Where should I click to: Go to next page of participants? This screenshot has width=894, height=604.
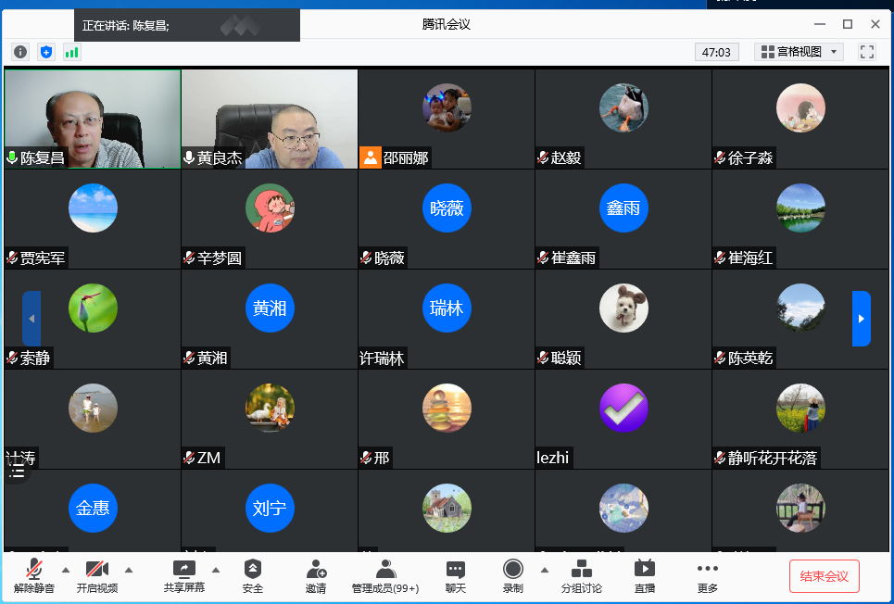pos(862,319)
